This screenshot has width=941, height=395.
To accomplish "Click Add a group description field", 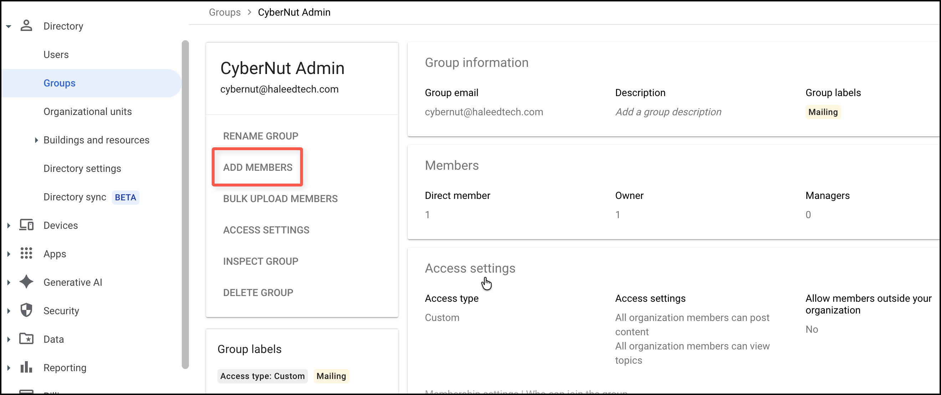I will point(668,112).
